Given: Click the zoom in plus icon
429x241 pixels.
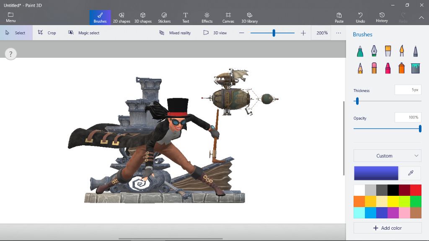Looking at the screenshot, I should 303,33.
